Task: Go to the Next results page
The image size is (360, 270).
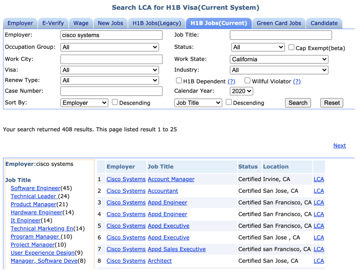Action: pyautogui.click(x=339, y=146)
